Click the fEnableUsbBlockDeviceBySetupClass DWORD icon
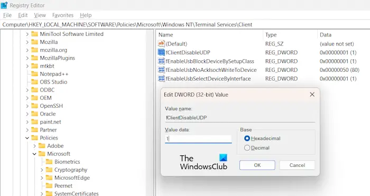The height and width of the screenshot is (196, 370). tap(161, 61)
